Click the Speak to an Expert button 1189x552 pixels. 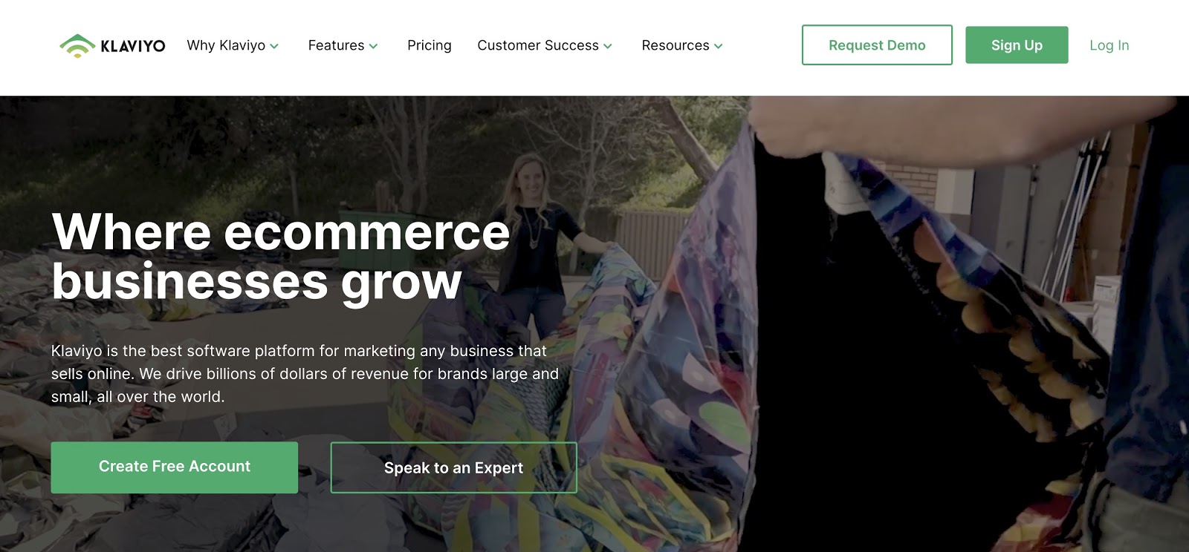[x=453, y=467]
